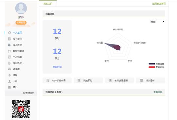This screenshot has height=120, width=177.
Task: Open 我的预约 reservations button
Action: [88, 80]
